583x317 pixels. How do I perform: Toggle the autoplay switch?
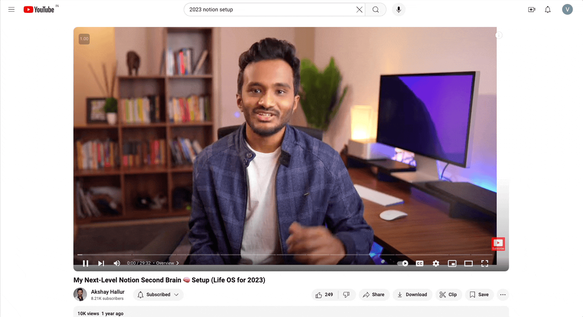tap(403, 263)
